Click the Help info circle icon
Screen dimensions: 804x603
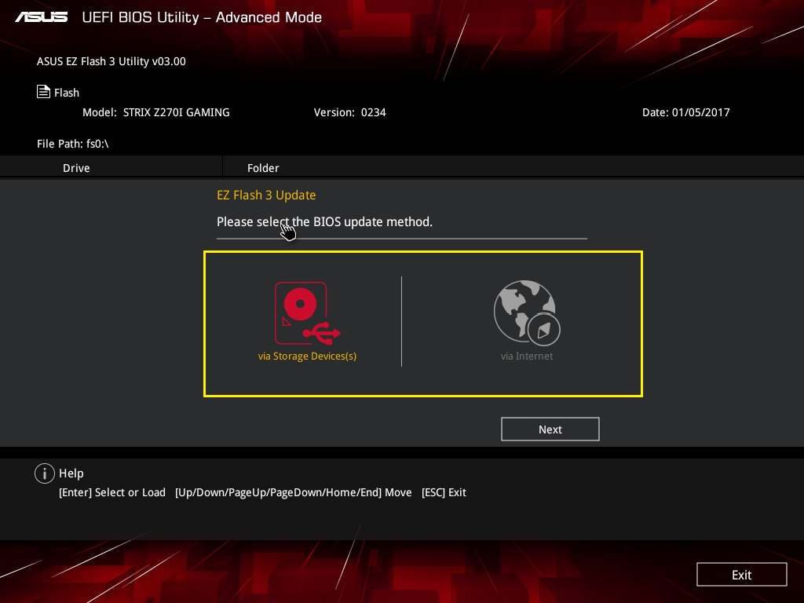click(x=45, y=473)
